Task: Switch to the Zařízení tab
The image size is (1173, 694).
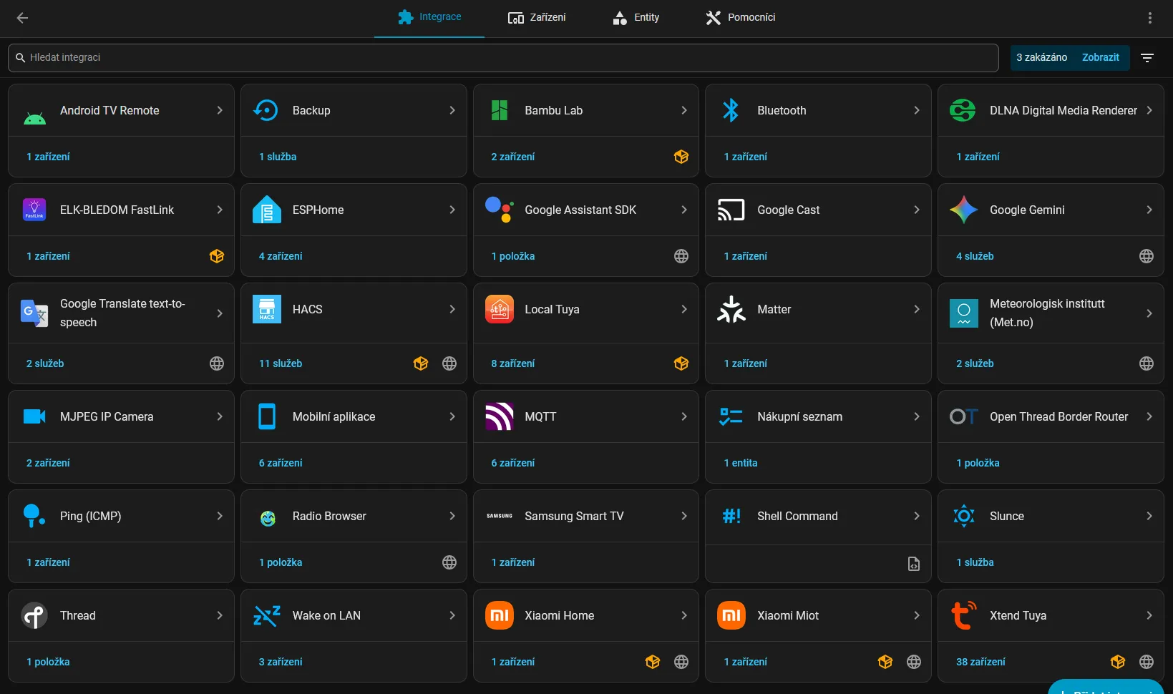Action: pos(537,18)
